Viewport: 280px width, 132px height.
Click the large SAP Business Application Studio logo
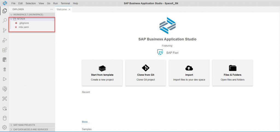167,25
